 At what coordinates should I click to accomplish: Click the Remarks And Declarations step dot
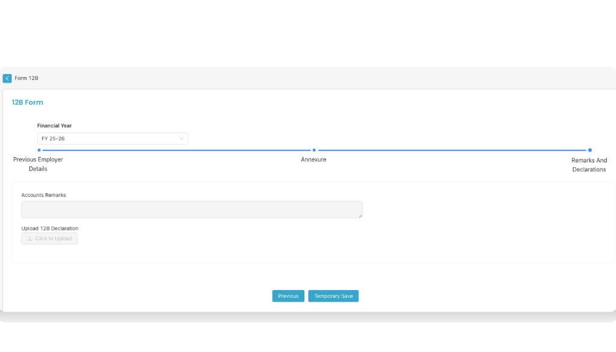pos(590,150)
